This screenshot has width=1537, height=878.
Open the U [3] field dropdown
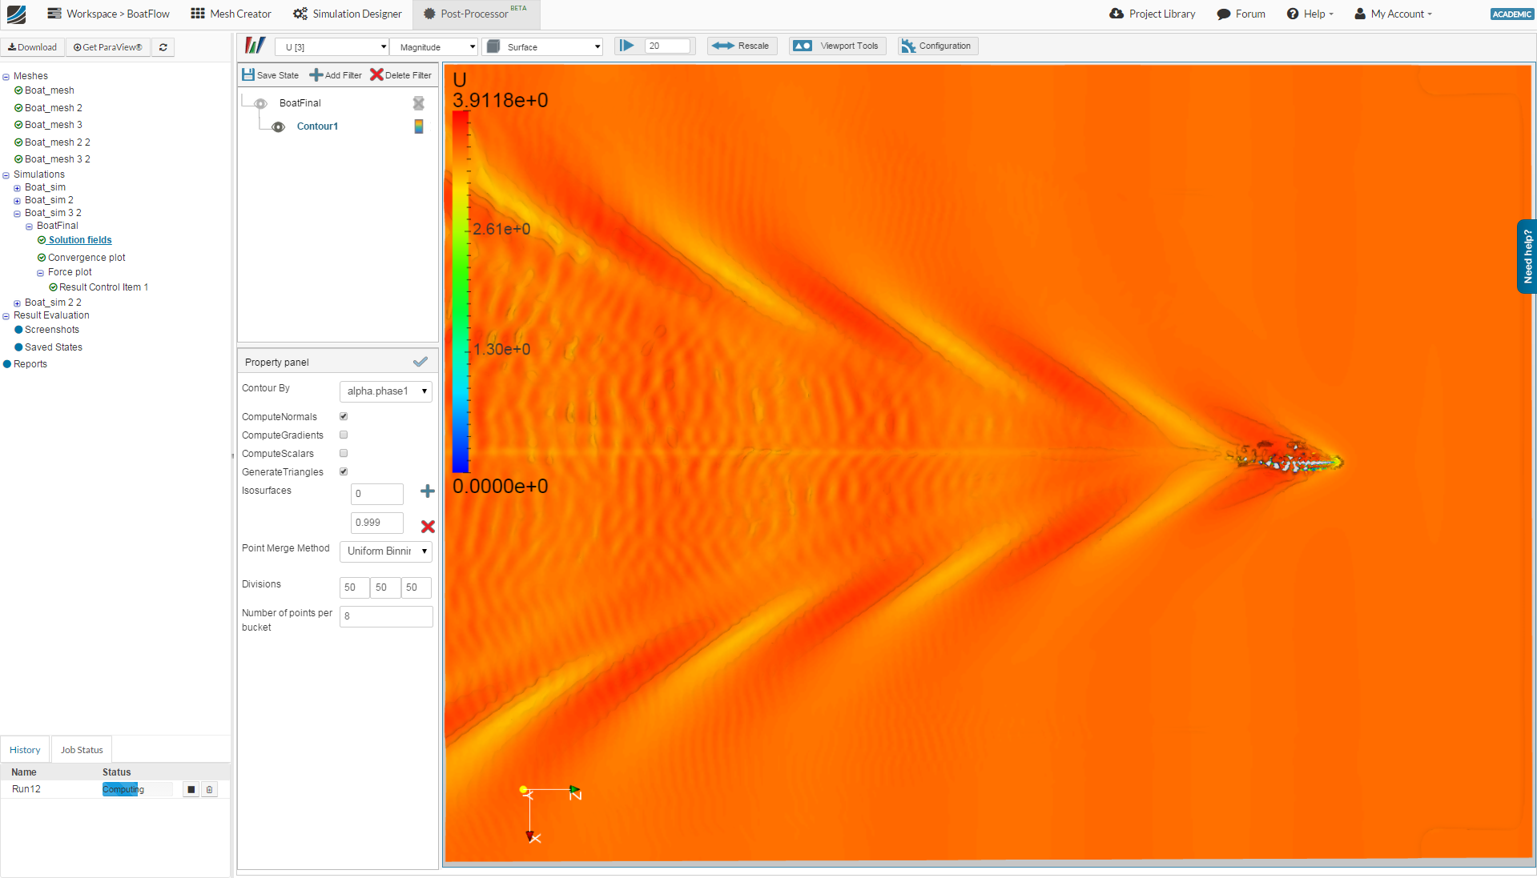(x=332, y=46)
